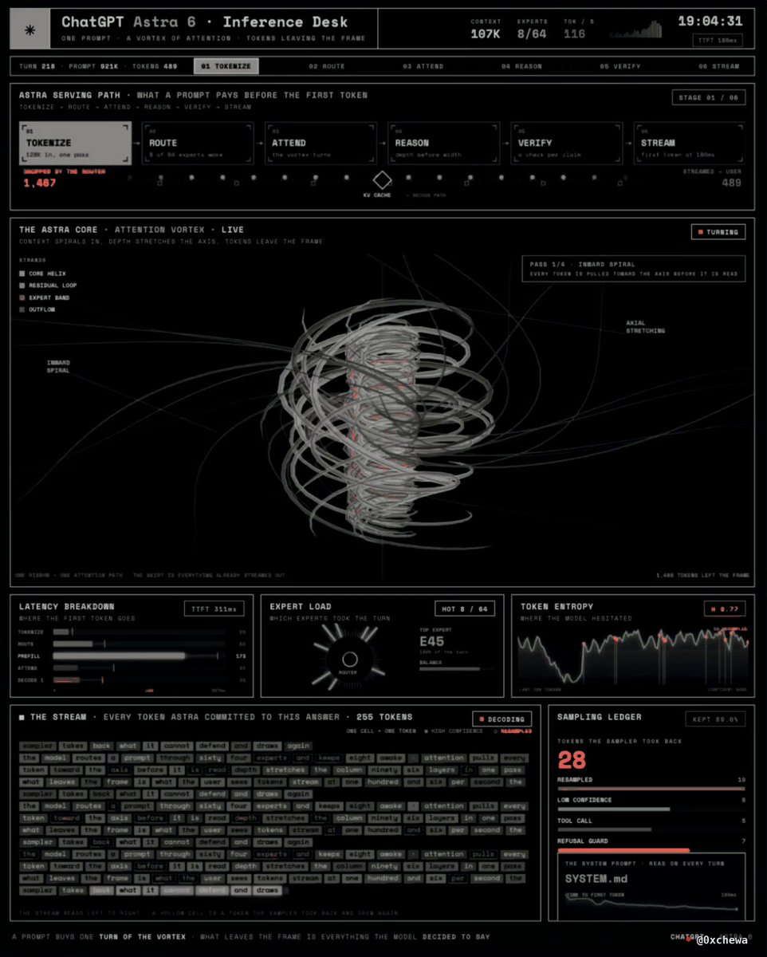Click the HOT 8 / 64 badge

(x=465, y=609)
